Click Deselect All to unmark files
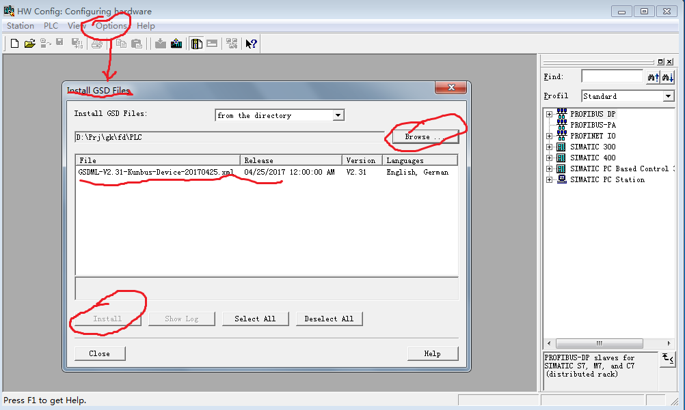Screen dimensions: 685x410 330,318
